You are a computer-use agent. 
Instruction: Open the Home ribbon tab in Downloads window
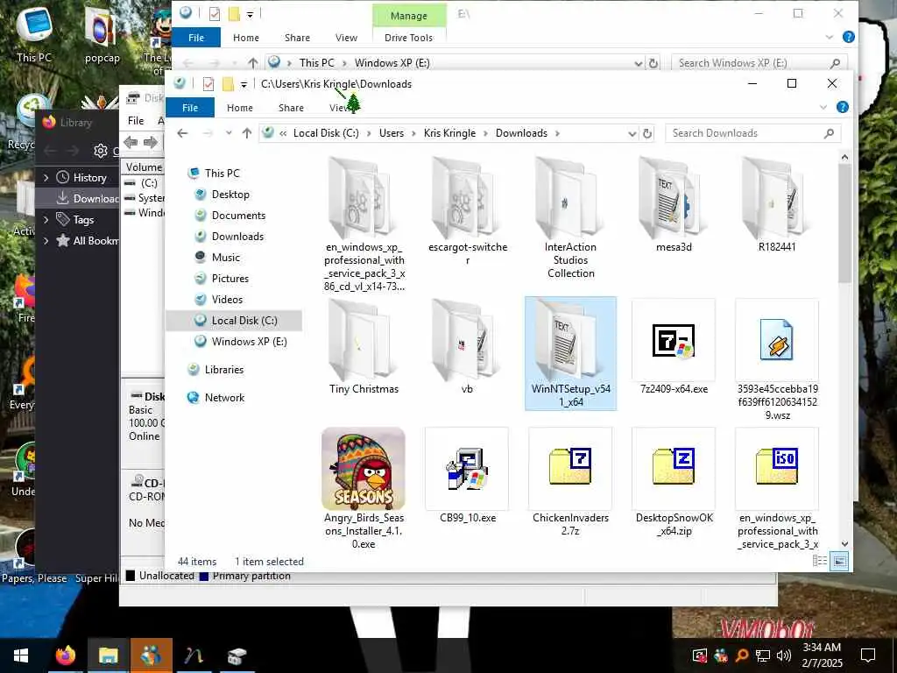click(240, 108)
